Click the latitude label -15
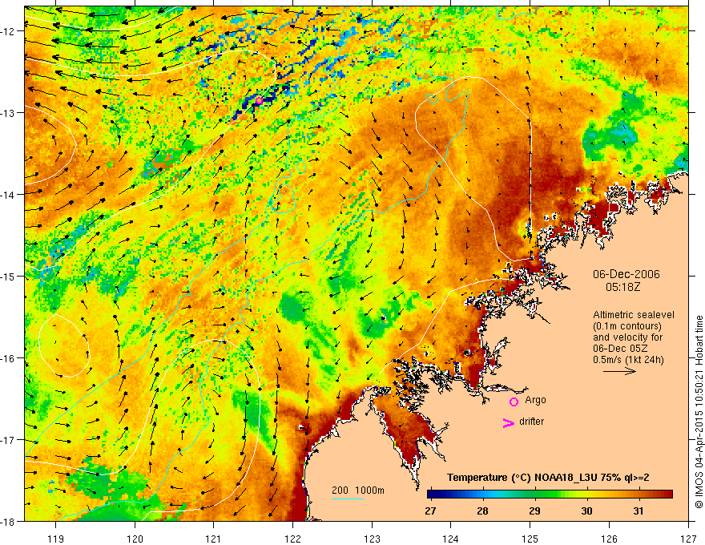The width and height of the screenshot is (705, 545). click(x=9, y=276)
